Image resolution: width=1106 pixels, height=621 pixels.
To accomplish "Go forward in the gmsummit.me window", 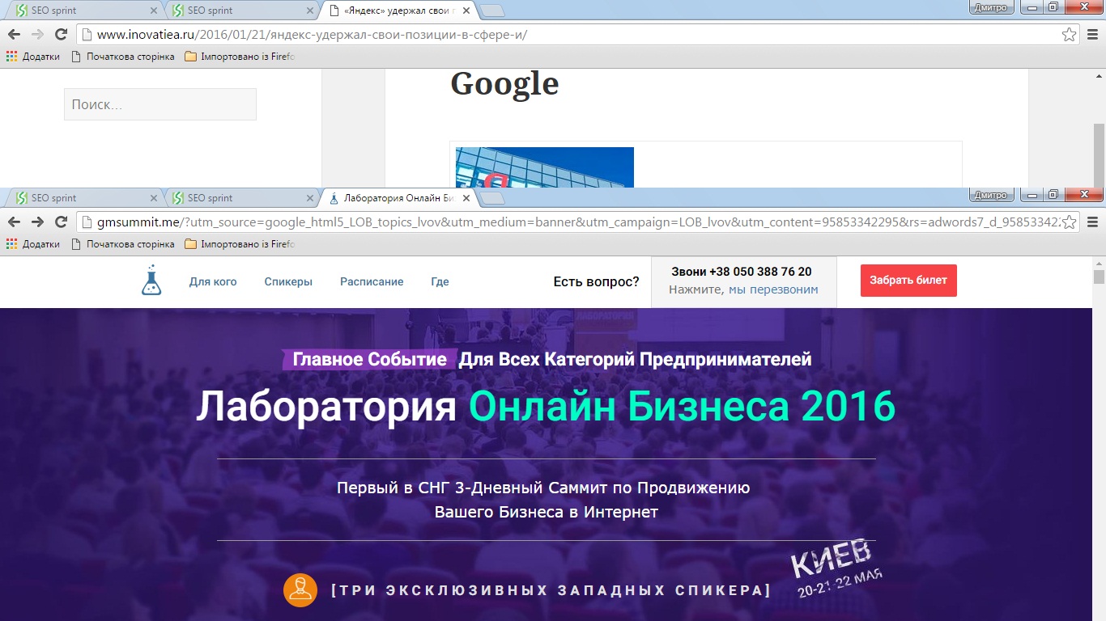I will [37, 222].
